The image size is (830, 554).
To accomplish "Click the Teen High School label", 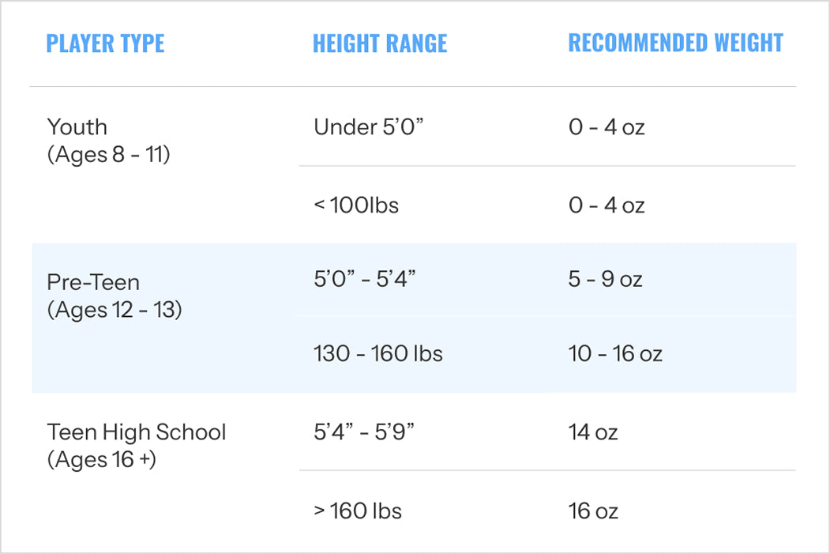I will click(137, 432).
